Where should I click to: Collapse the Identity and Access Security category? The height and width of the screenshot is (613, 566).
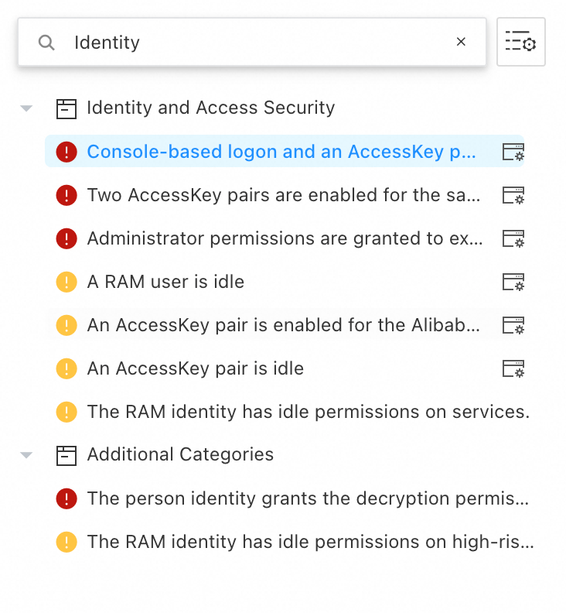click(27, 108)
